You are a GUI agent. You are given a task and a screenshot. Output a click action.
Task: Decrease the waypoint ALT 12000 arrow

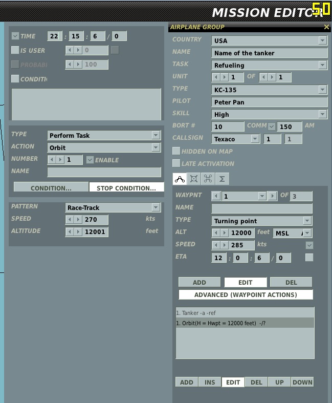[x=216, y=233]
